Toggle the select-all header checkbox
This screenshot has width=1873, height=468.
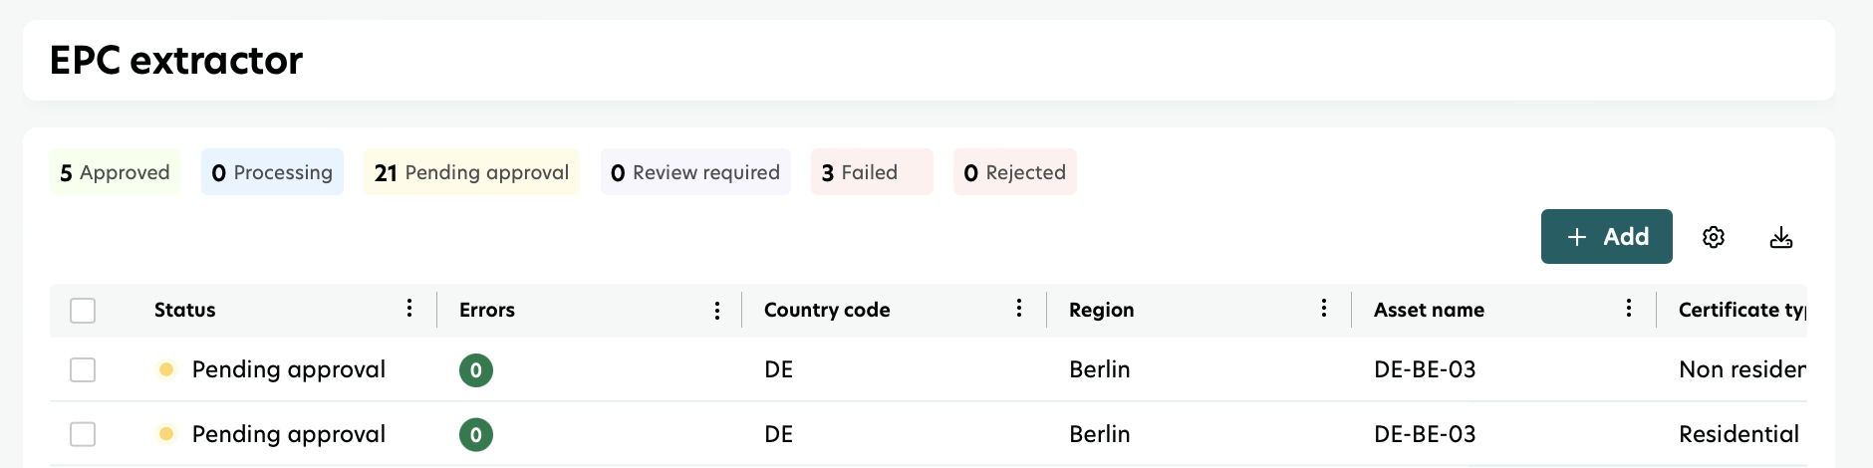(83, 311)
